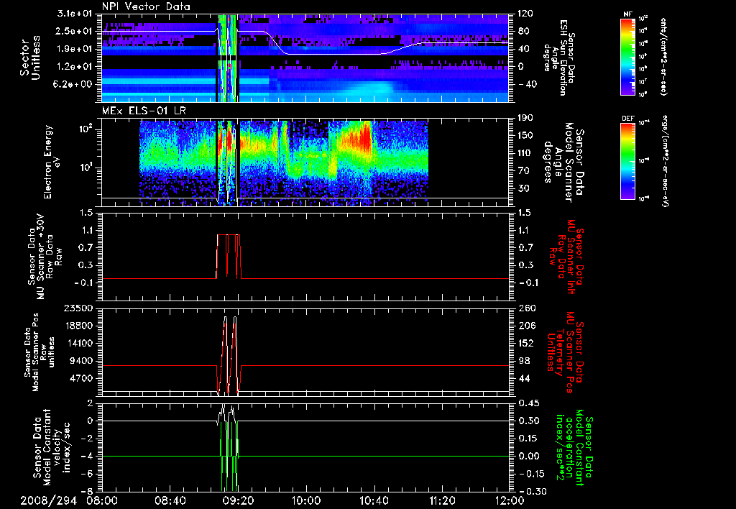The height and width of the screenshot is (509, 736).
Task: Select the red 'MU Scanner Inh Raw Data' label
Action: (565, 257)
